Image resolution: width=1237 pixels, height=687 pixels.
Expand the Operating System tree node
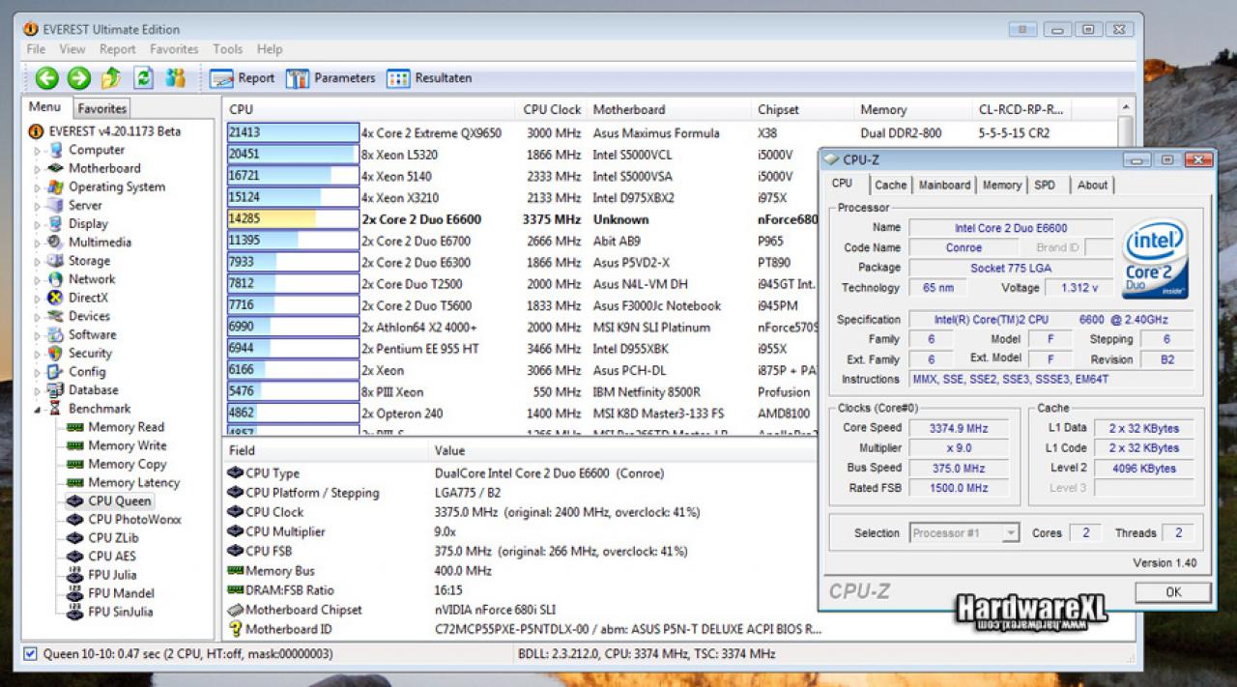click(39, 187)
